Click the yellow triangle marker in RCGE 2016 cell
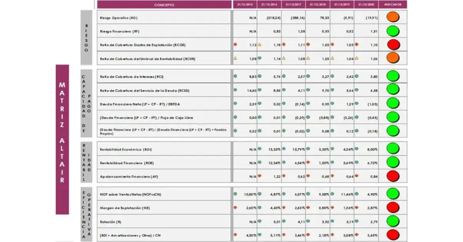Screen dimensions: 463x242 tap(259, 44)
